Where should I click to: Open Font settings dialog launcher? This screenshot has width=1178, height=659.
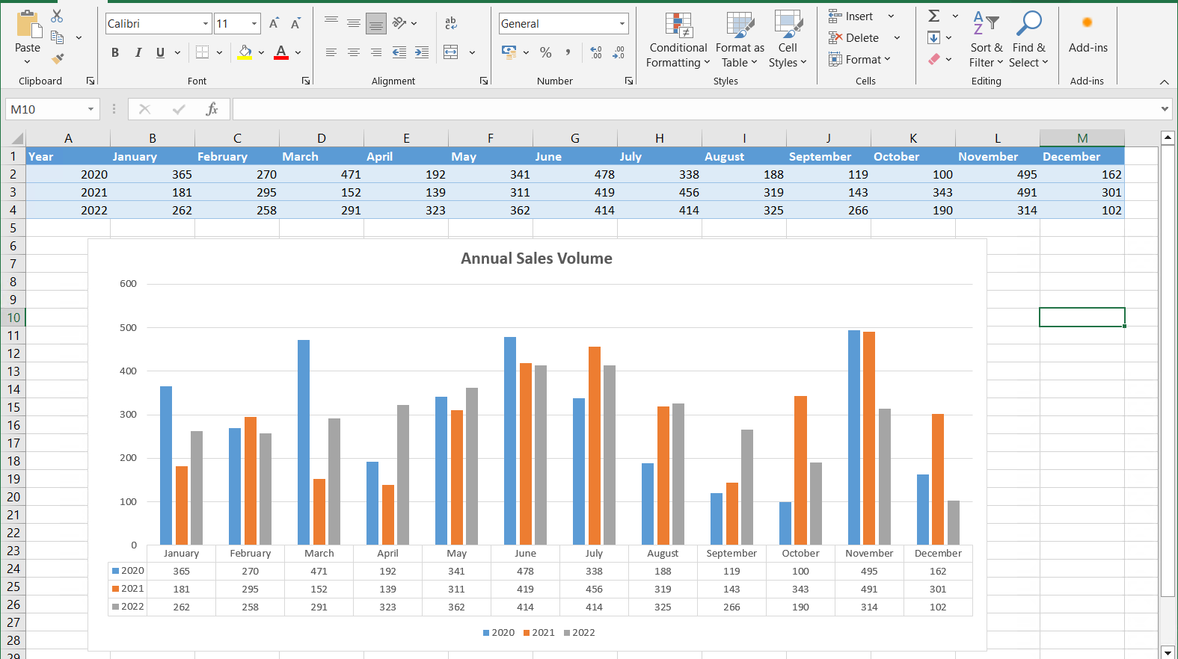(x=306, y=81)
